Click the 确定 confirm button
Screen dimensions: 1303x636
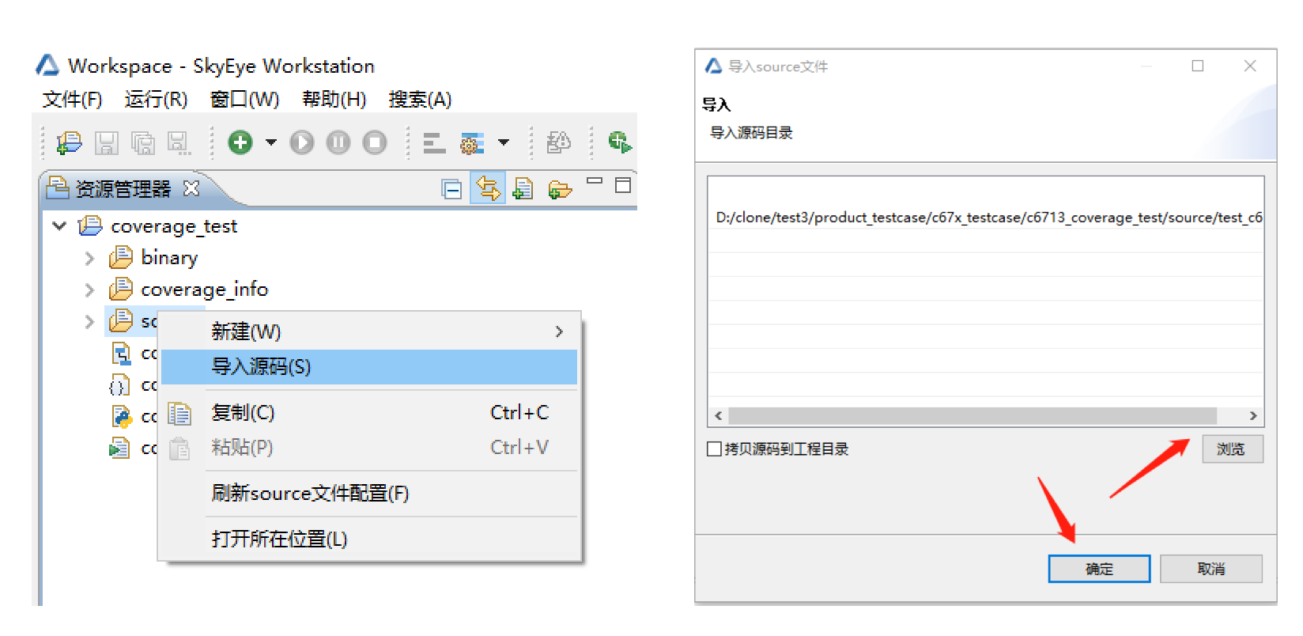tap(1099, 569)
